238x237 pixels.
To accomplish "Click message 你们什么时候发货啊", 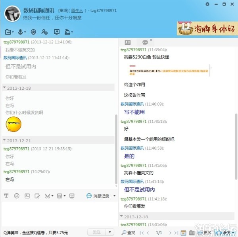I will point(24,113).
